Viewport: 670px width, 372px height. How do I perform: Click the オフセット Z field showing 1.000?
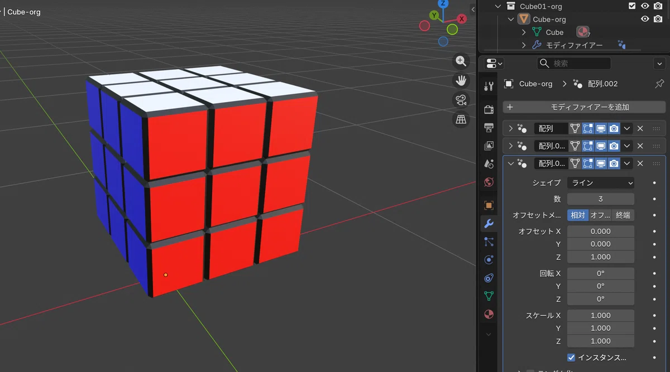pos(601,257)
